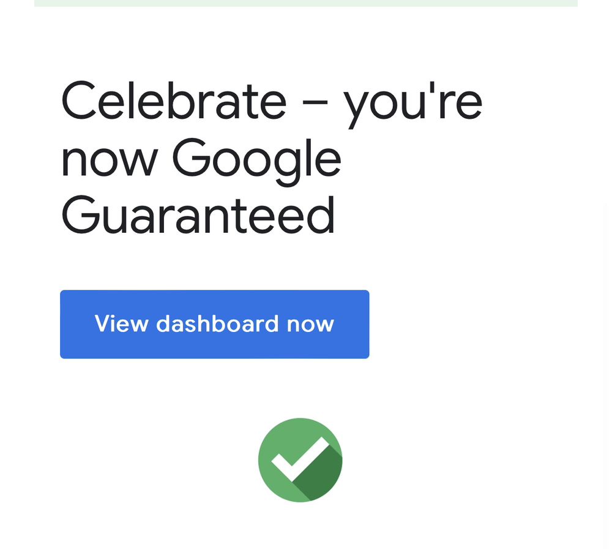Image resolution: width=612 pixels, height=549 pixels.
Task: Click the word "now" on the blue button
Action: (x=310, y=324)
